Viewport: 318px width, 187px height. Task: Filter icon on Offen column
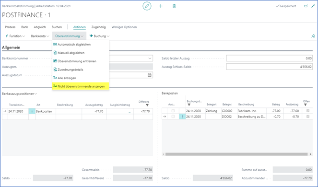pos(305,105)
